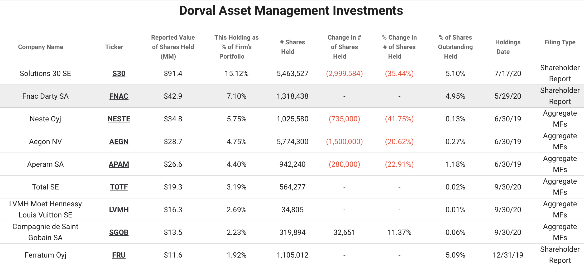Click the # Shares Held column header
The image size is (584, 266).
292,47
